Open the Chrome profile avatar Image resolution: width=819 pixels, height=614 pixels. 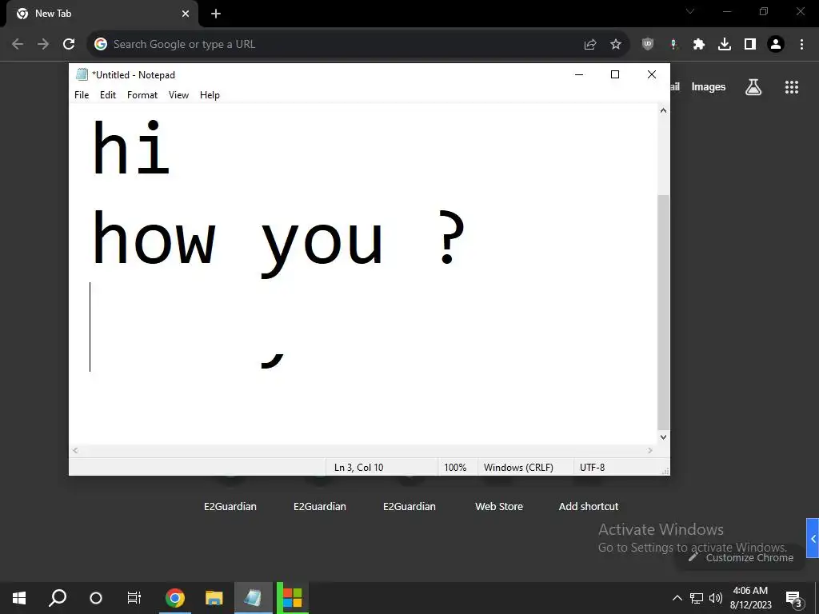coord(776,45)
